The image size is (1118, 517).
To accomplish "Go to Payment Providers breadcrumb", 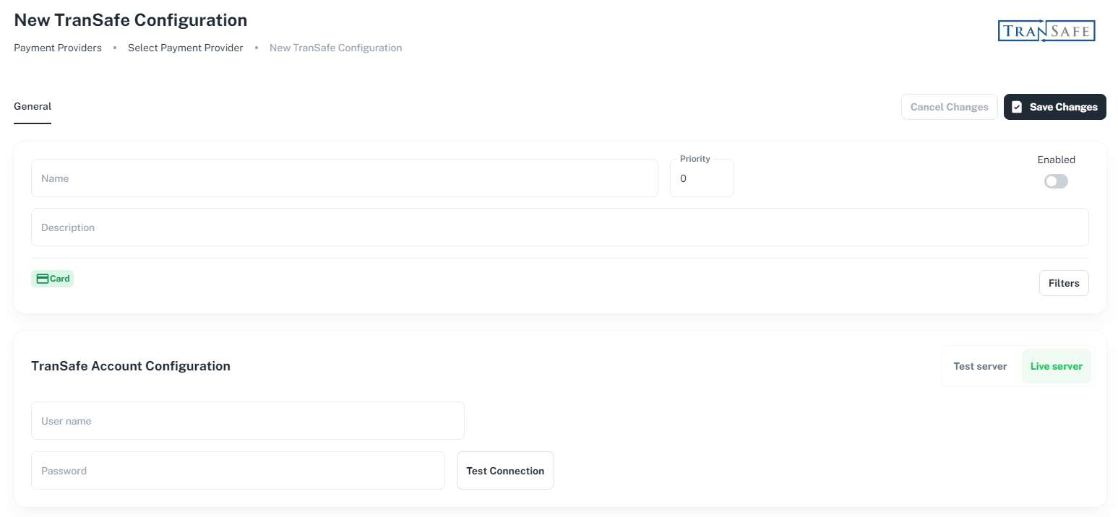I will coord(58,48).
